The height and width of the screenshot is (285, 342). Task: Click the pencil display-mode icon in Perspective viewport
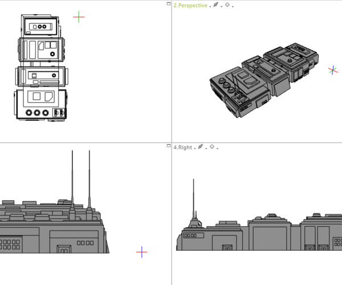pos(215,5)
